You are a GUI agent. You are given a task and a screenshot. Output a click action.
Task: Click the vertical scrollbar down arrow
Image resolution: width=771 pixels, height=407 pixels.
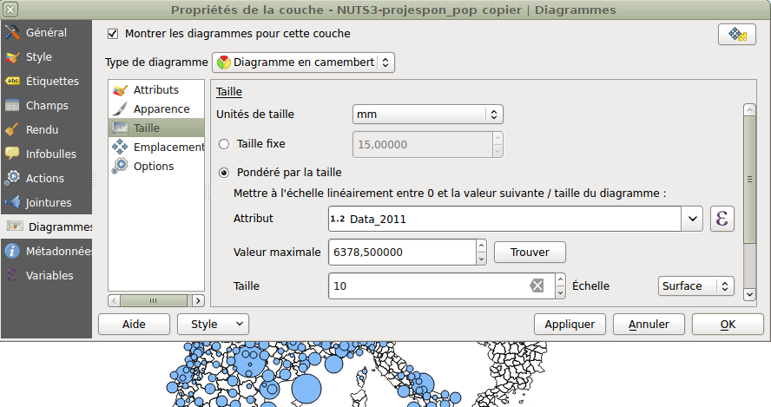click(749, 294)
